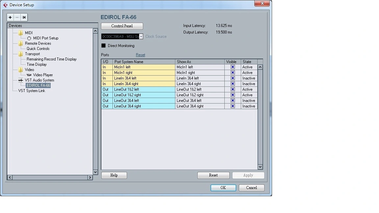Click the Inactive state of LineOut 3&4 right
This screenshot has width=379, height=213.
tap(249, 106)
